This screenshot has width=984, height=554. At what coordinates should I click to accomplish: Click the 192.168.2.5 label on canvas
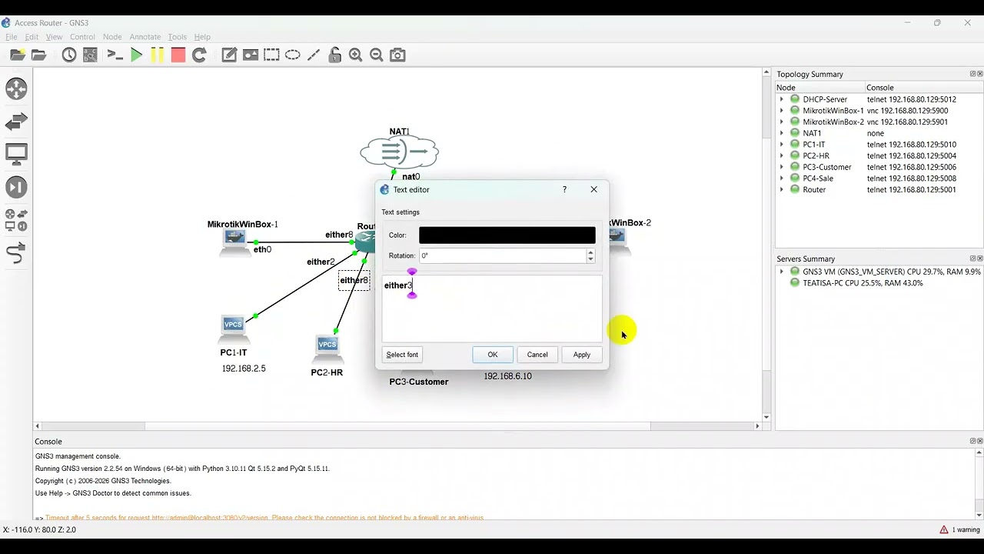[244, 369]
